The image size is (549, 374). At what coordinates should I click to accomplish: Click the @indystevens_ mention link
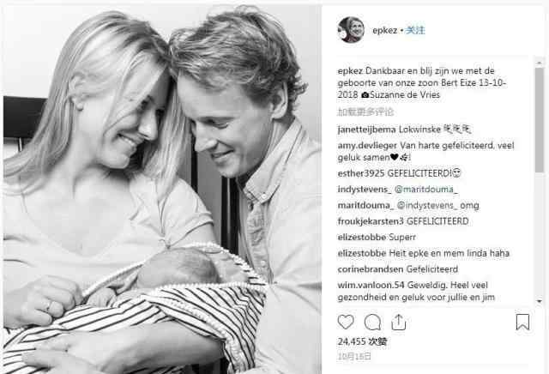click(427, 205)
